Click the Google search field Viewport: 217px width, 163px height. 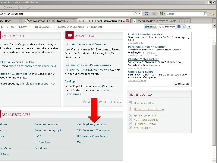tap(184, 14)
